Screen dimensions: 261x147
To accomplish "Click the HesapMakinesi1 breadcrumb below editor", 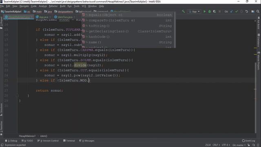I will [27, 136].
